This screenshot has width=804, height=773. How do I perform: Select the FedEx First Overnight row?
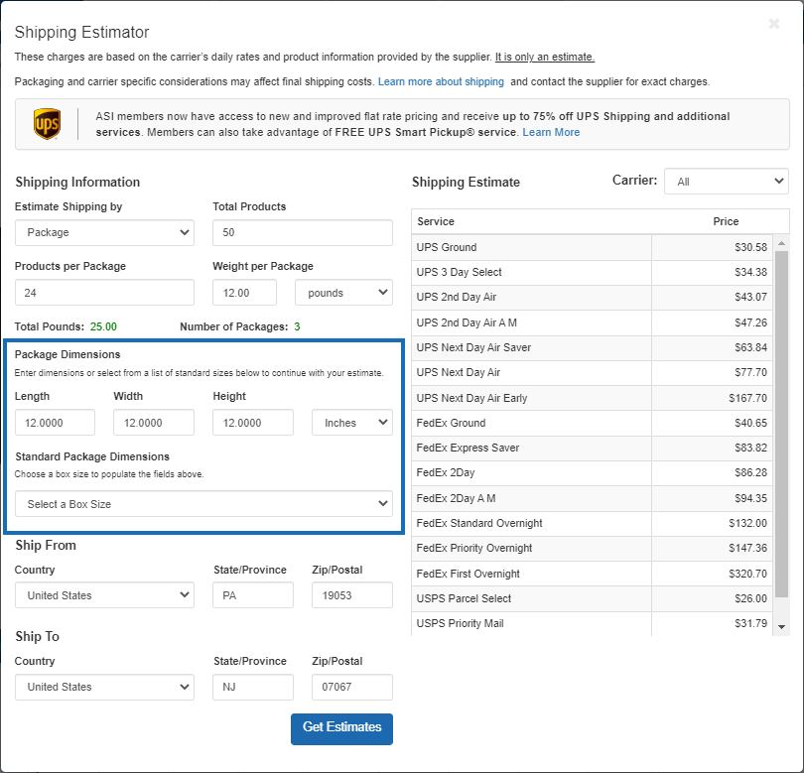coord(592,574)
